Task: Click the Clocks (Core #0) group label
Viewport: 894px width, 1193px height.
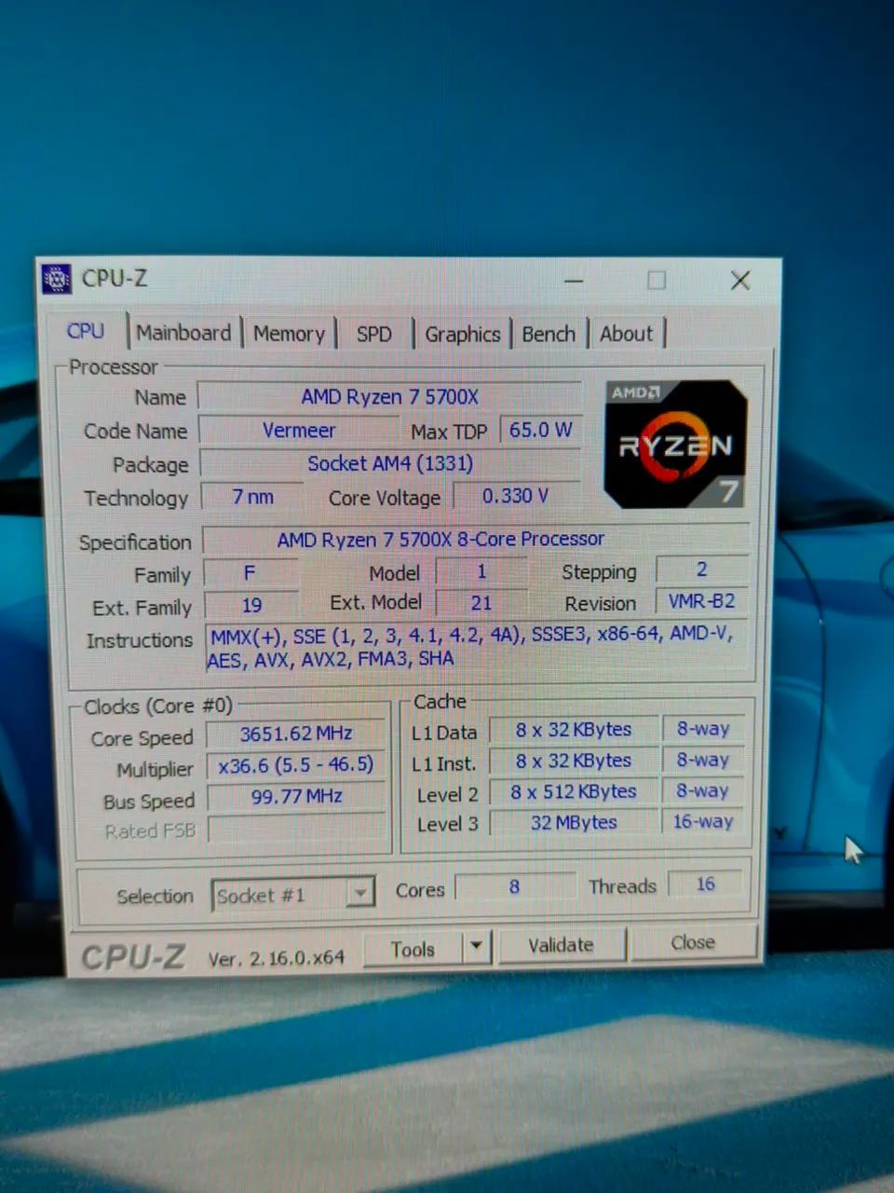Action: [x=157, y=706]
